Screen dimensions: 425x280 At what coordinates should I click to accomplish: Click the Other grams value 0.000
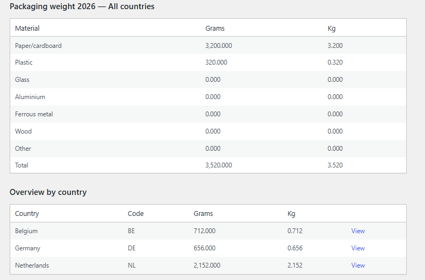(213, 149)
